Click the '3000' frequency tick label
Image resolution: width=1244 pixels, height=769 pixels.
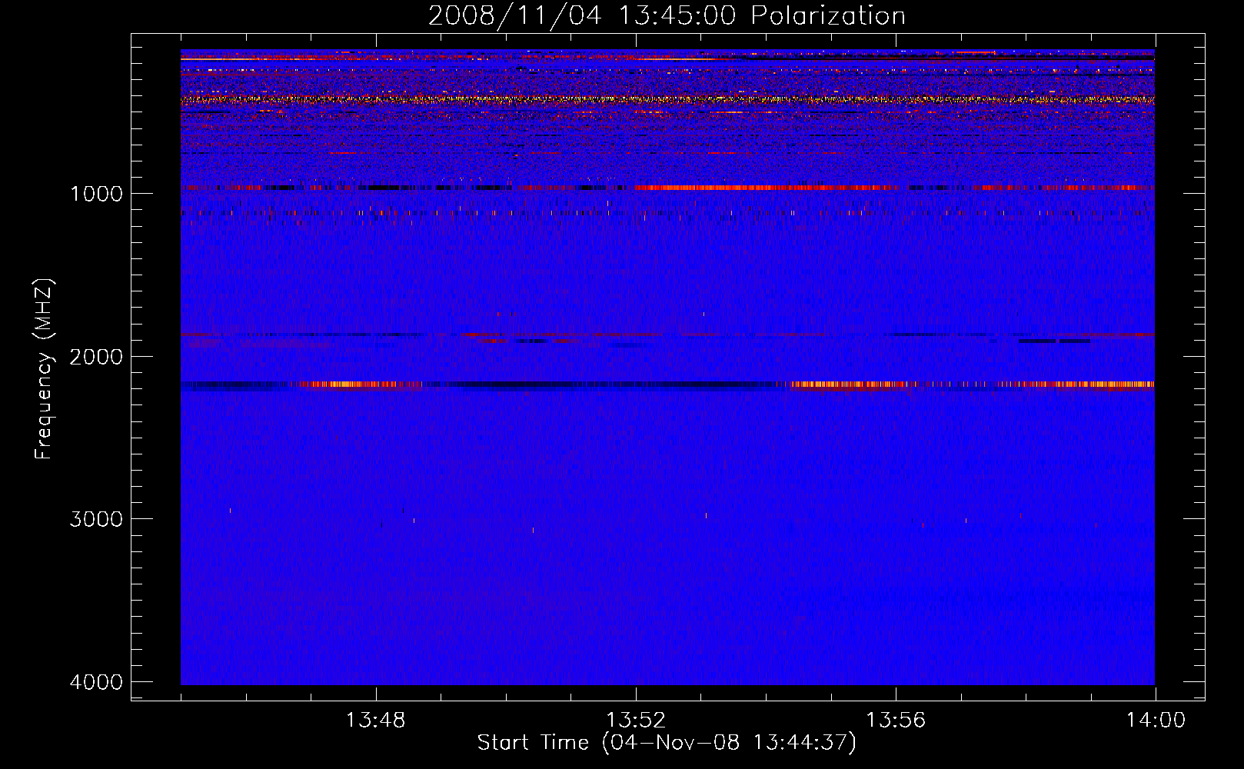pyautogui.click(x=96, y=519)
